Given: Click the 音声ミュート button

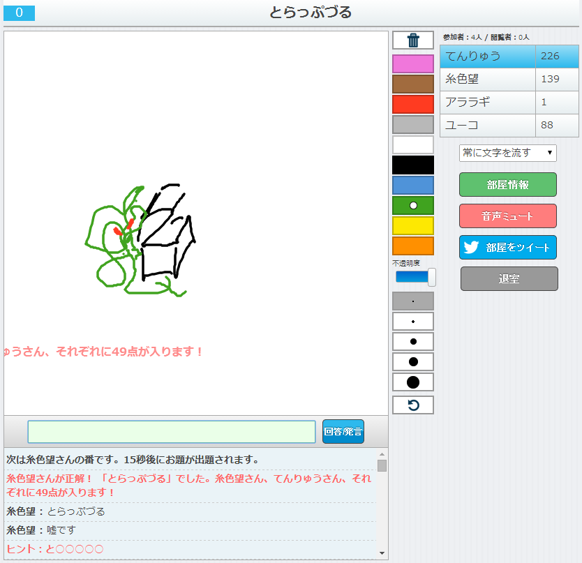Looking at the screenshot, I should click(x=507, y=216).
